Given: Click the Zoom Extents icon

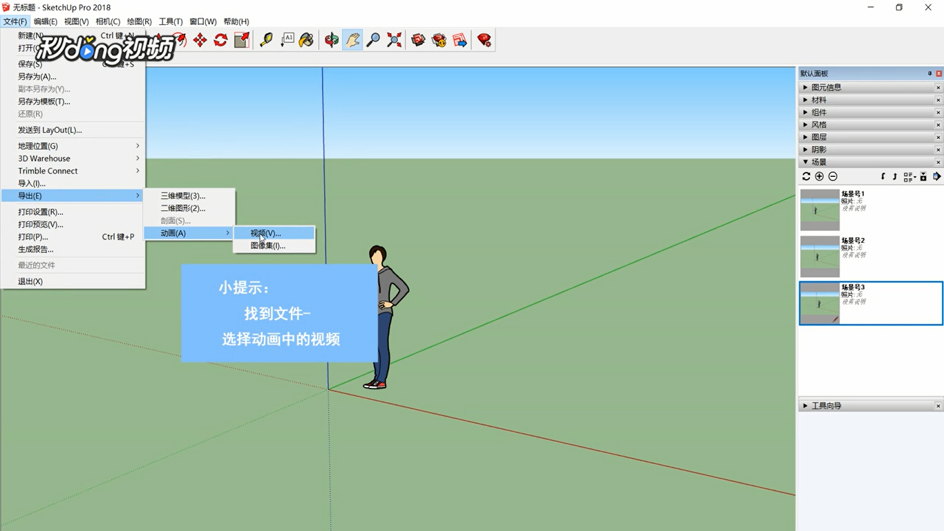Looking at the screenshot, I should [394, 40].
